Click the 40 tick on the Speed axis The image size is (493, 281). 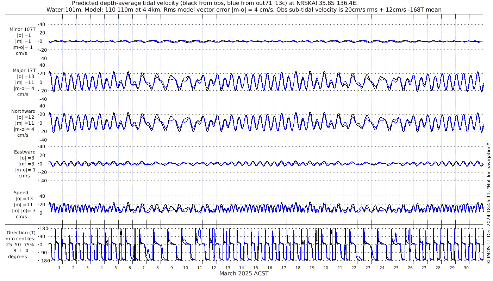tap(43, 196)
